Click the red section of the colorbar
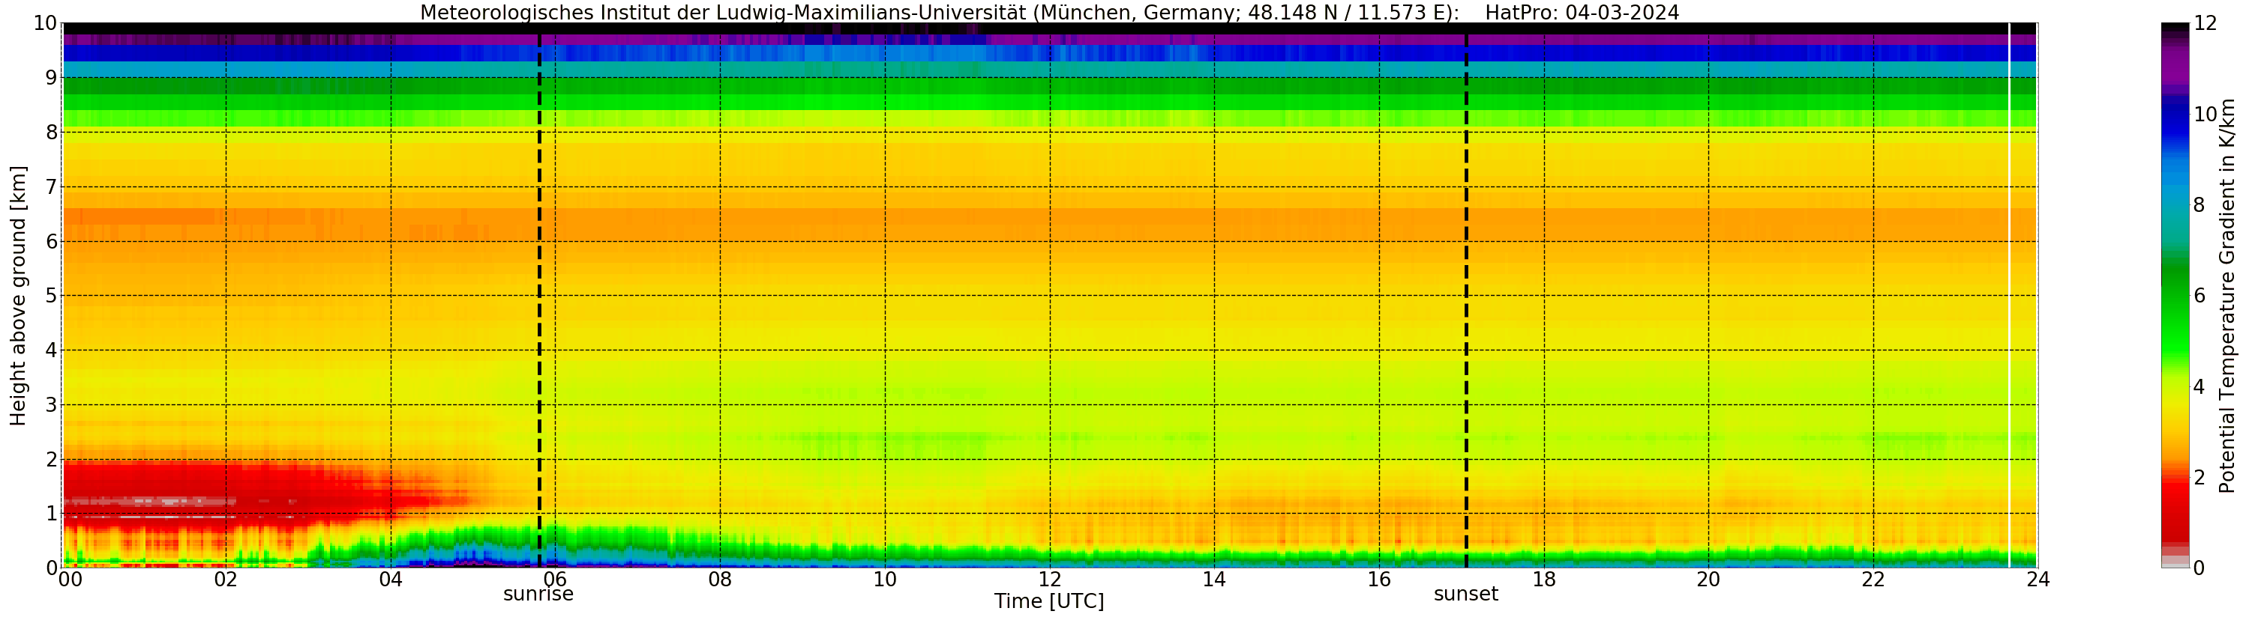 [2175, 510]
